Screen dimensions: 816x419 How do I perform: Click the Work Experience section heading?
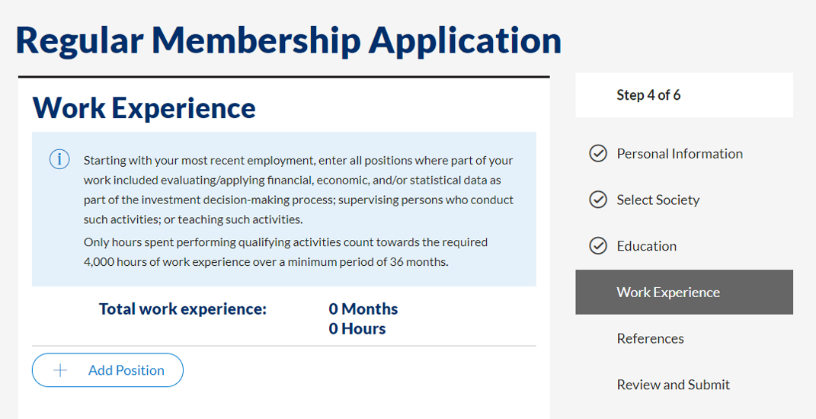click(x=144, y=107)
